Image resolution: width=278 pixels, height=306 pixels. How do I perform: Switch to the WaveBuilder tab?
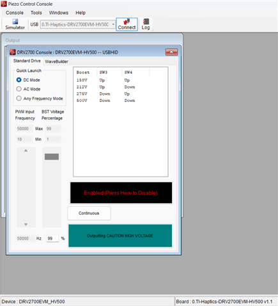(56, 61)
